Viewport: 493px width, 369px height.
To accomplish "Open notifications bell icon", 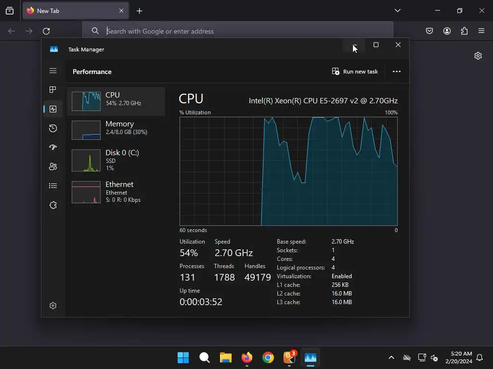I will pos(480,357).
